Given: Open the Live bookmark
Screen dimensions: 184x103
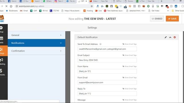Looking at the screenshot, I should click(98, 11).
